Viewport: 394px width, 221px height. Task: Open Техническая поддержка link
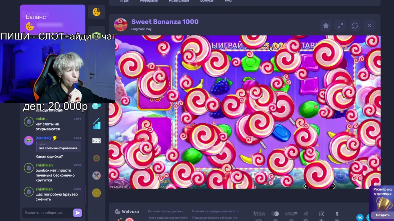tap(165, 211)
